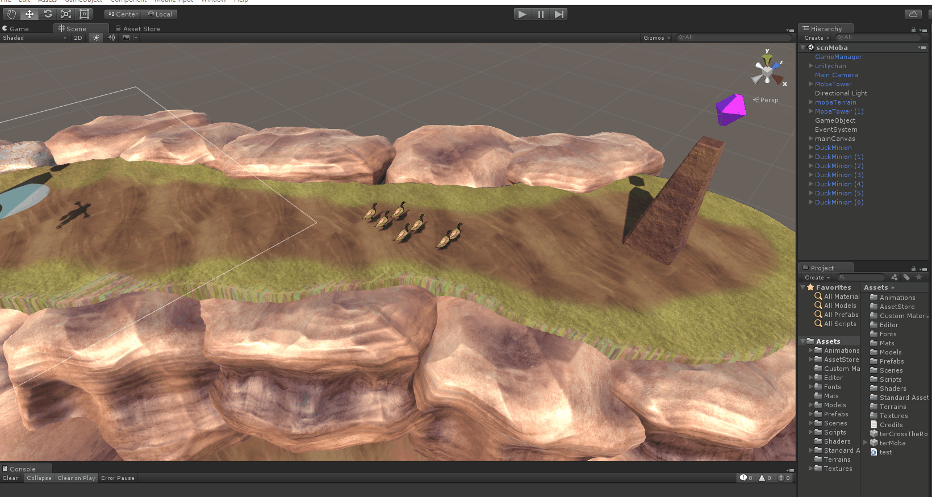Pick the Rect transform tool
Image resolution: width=932 pixels, height=497 pixels.
(x=84, y=14)
